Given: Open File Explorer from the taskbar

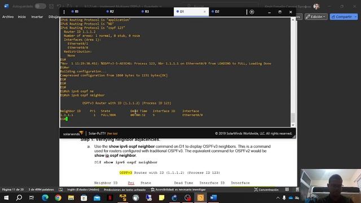Looking at the screenshot, I should point(71,198).
